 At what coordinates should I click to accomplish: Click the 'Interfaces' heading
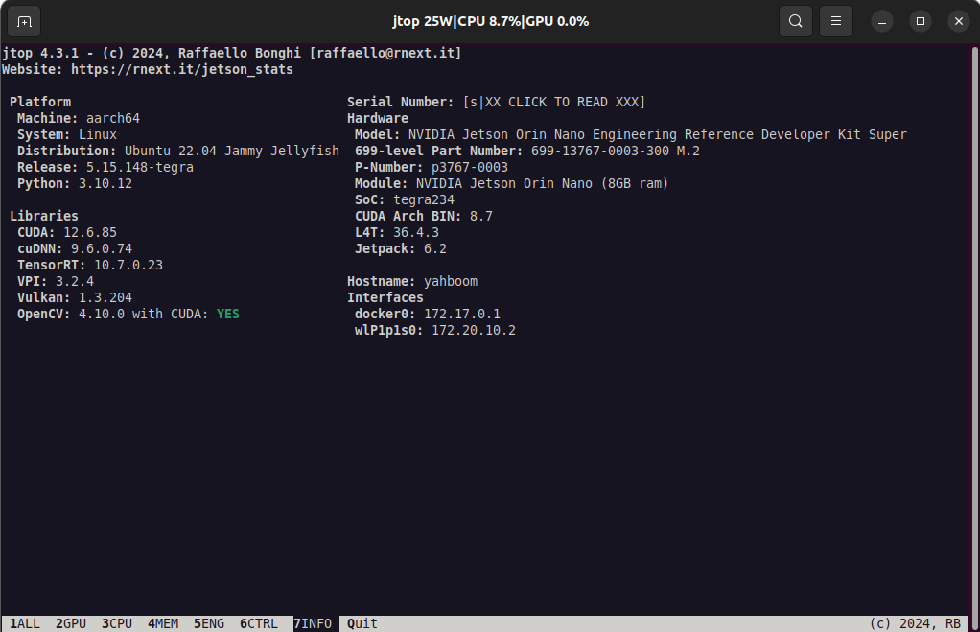(x=385, y=297)
